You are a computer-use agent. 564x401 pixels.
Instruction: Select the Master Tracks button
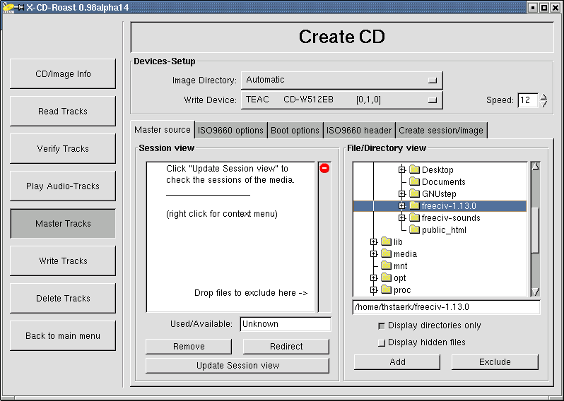[63, 224]
